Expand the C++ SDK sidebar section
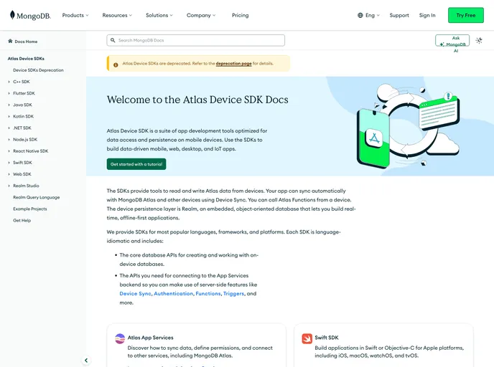This screenshot has height=367, width=494. click(x=9, y=82)
